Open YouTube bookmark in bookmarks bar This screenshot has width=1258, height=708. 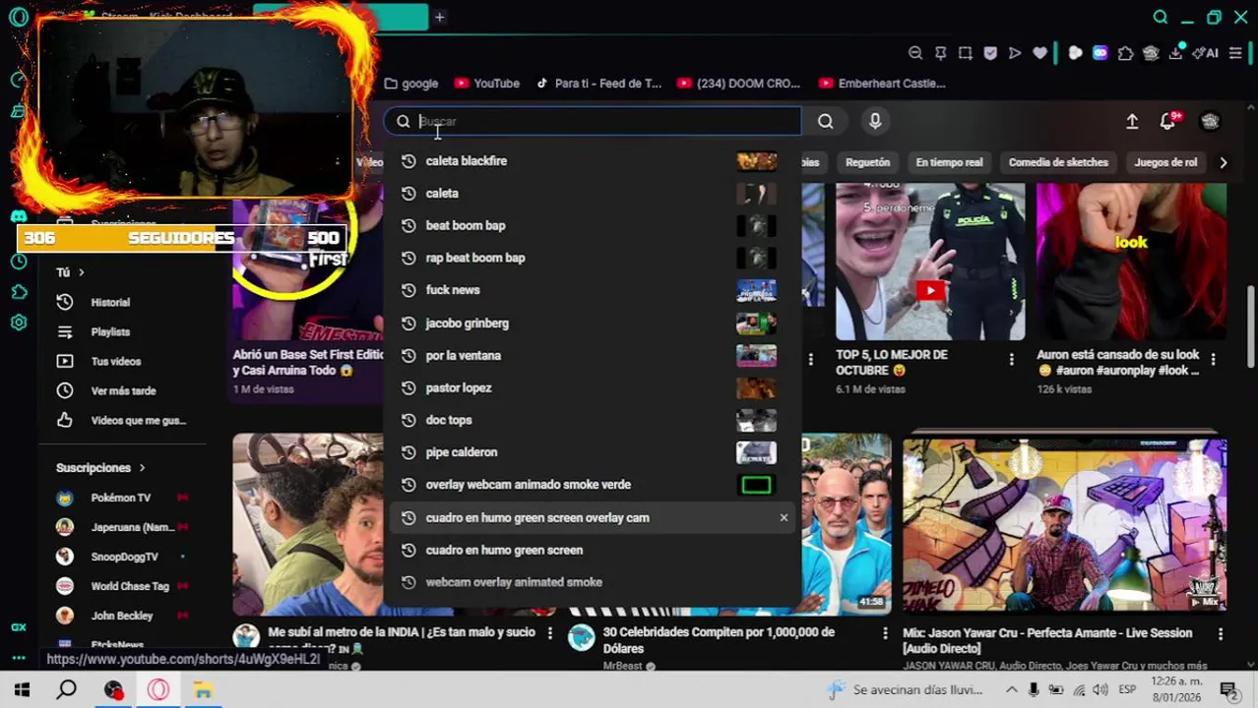pyautogui.click(x=486, y=84)
